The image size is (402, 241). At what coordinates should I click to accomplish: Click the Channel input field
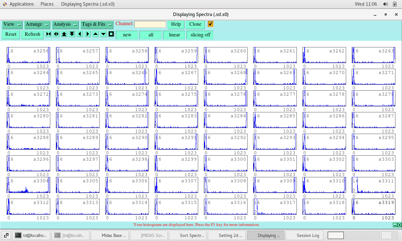tap(150, 24)
